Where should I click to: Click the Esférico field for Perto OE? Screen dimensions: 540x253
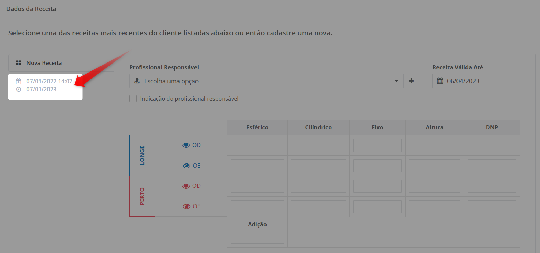(257, 206)
